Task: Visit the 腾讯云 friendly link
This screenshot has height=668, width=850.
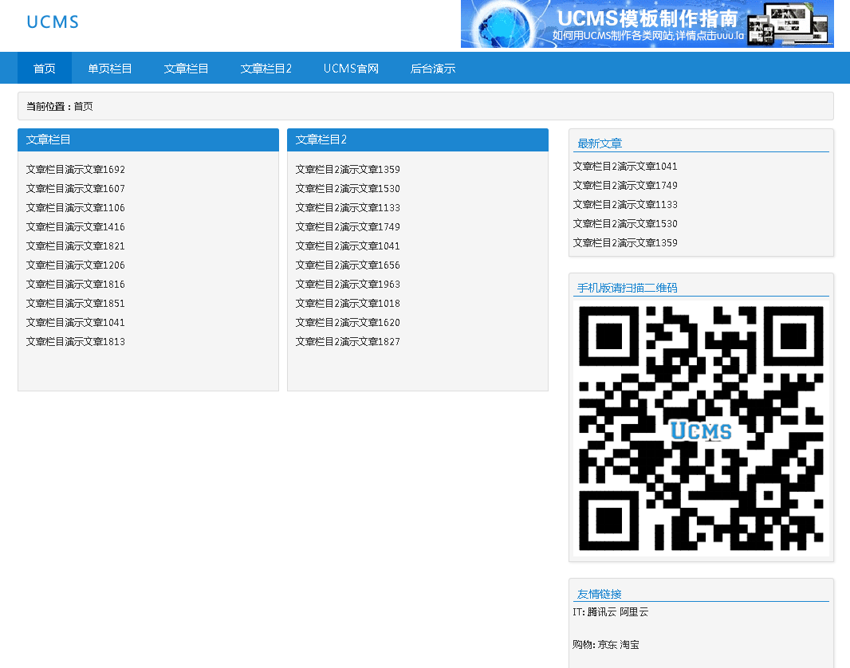Action: (596, 611)
